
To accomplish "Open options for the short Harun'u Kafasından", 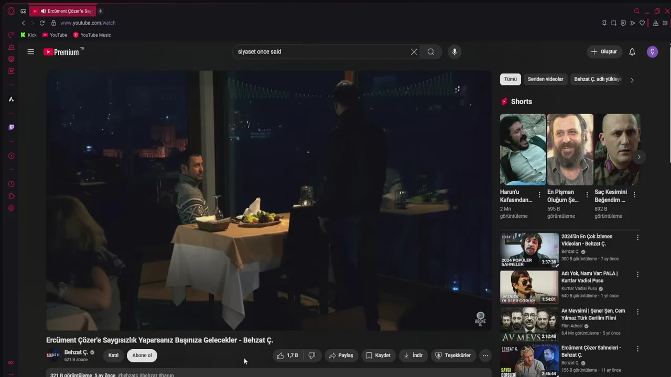I will (539, 195).
